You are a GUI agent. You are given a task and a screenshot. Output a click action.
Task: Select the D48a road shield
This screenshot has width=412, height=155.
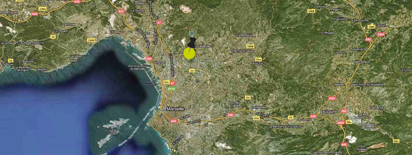pos(42,9)
